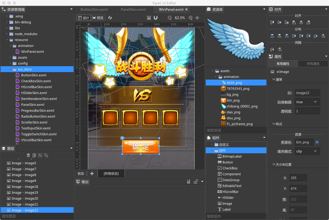329x220 pixels.
Task: Select the align-left icon in 对齐 panel
Action: 294,22
